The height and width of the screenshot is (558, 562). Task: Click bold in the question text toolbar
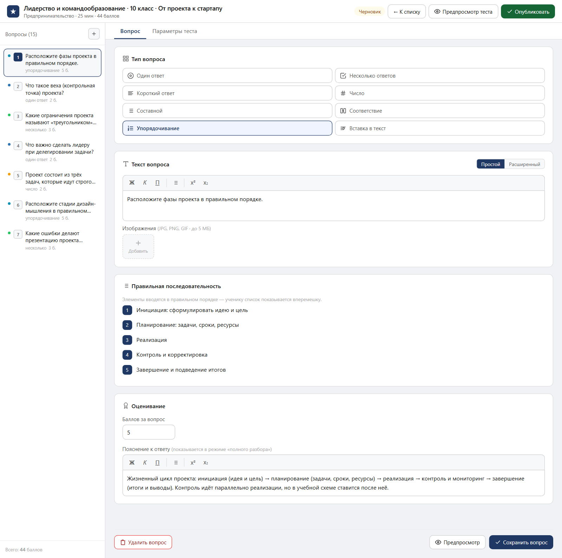[132, 183]
